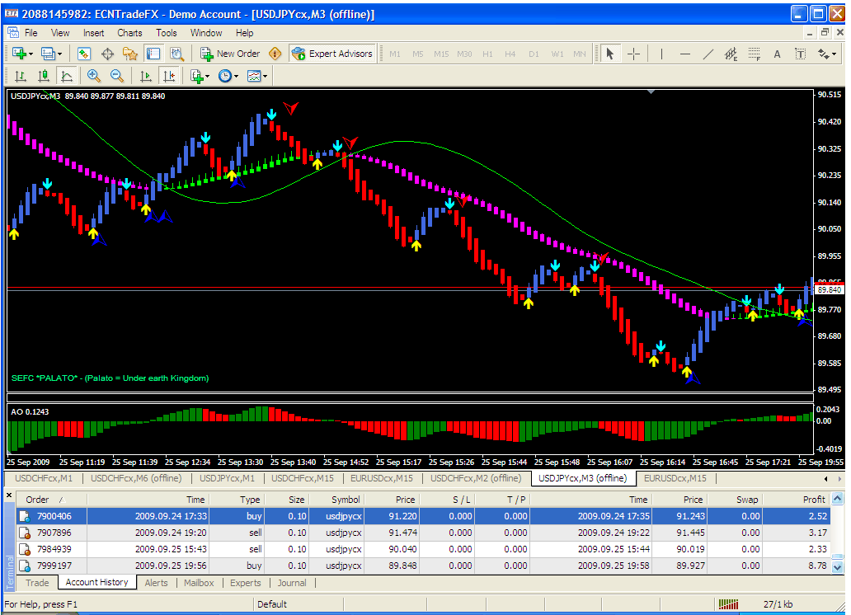Open the Insert menu
The height and width of the screenshot is (615, 851).
click(93, 33)
